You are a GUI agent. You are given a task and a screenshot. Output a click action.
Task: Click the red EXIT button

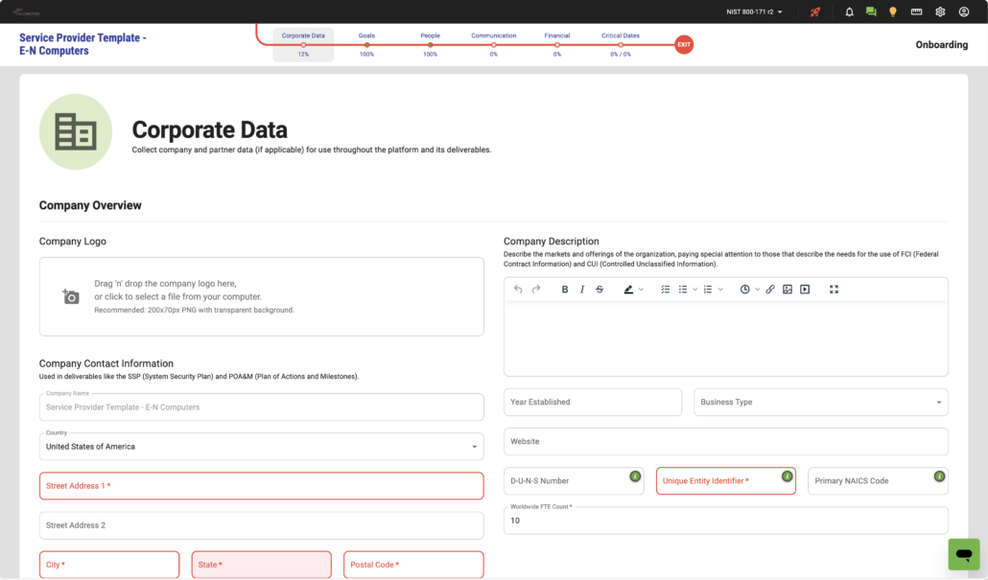click(x=684, y=45)
